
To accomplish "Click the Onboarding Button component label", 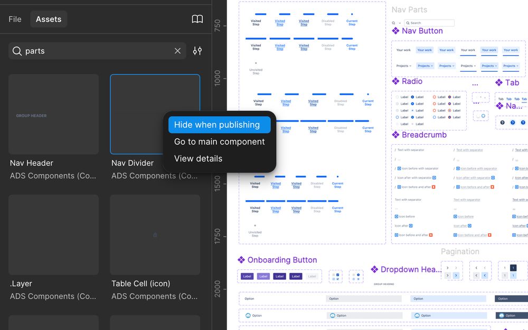I will [x=282, y=260].
